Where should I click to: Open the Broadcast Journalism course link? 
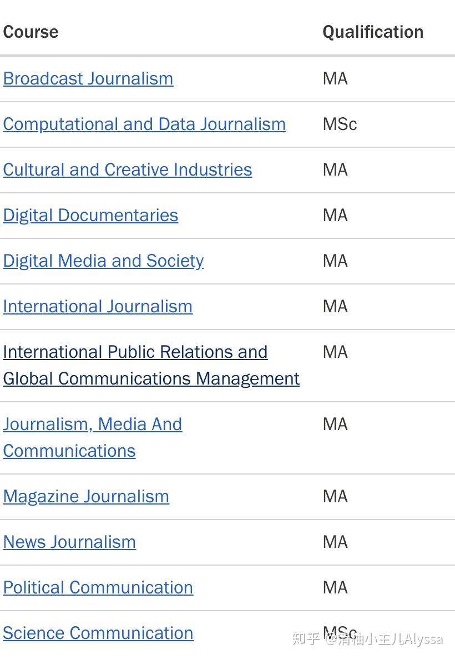coord(88,78)
